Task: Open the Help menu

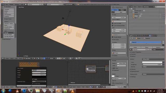Action: 22,5
